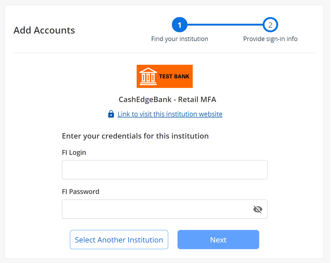The height and width of the screenshot is (263, 331).
Task: Click the "TEST BANK" text in the logo
Action: [174, 76]
